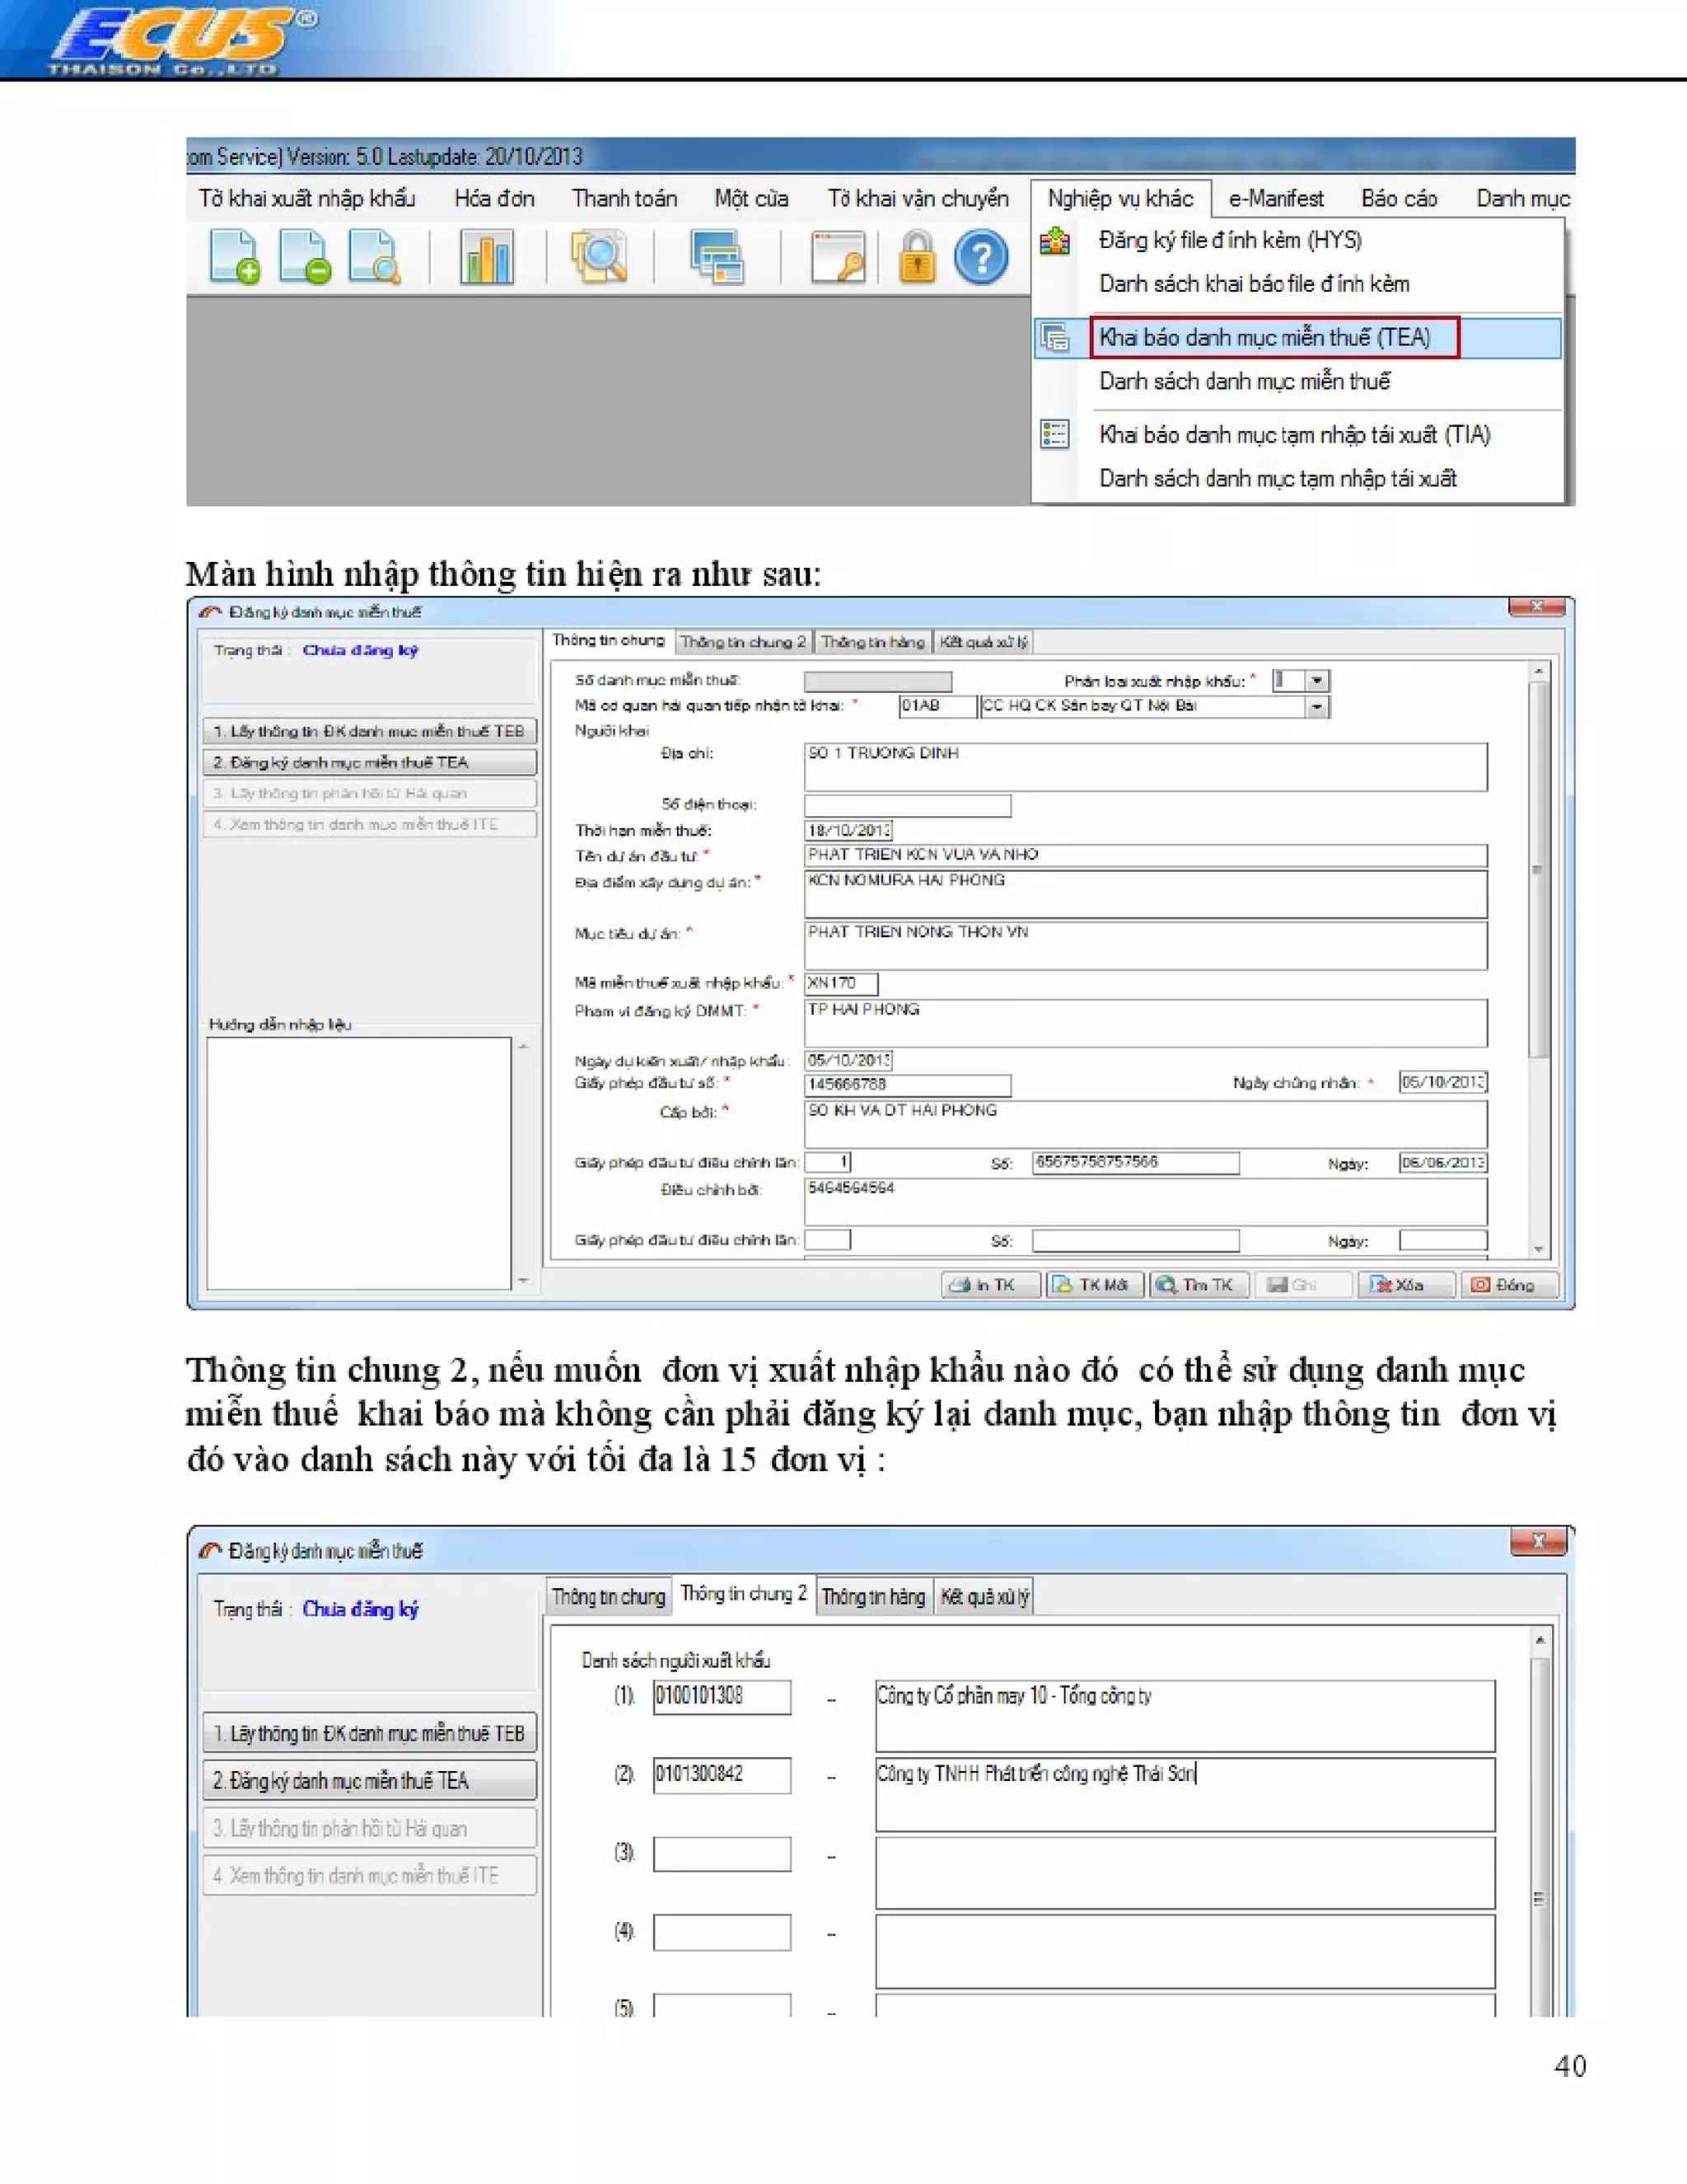Click the window with key icon
The height and width of the screenshot is (2184, 1687).
click(838, 257)
